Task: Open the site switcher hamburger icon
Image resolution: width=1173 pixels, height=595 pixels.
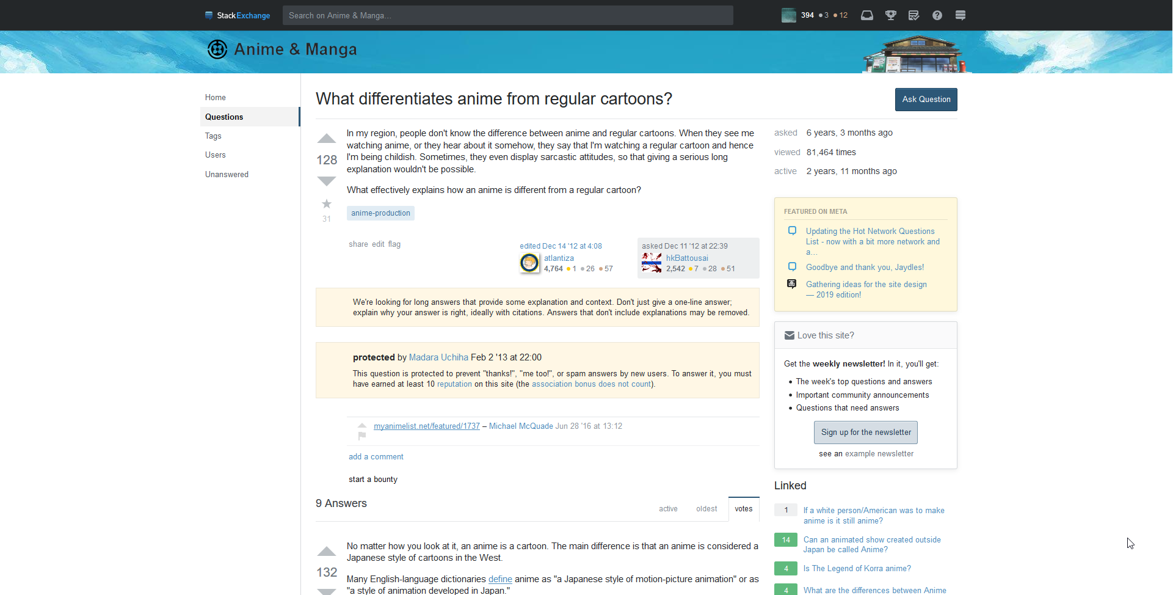Action: [x=961, y=15]
